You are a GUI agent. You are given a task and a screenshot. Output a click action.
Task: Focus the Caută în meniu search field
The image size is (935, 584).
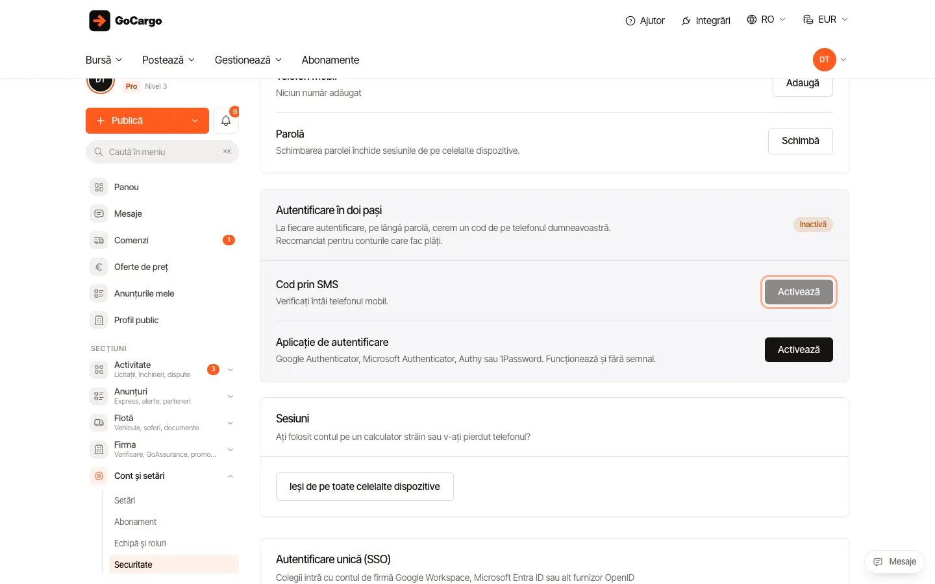tap(162, 152)
